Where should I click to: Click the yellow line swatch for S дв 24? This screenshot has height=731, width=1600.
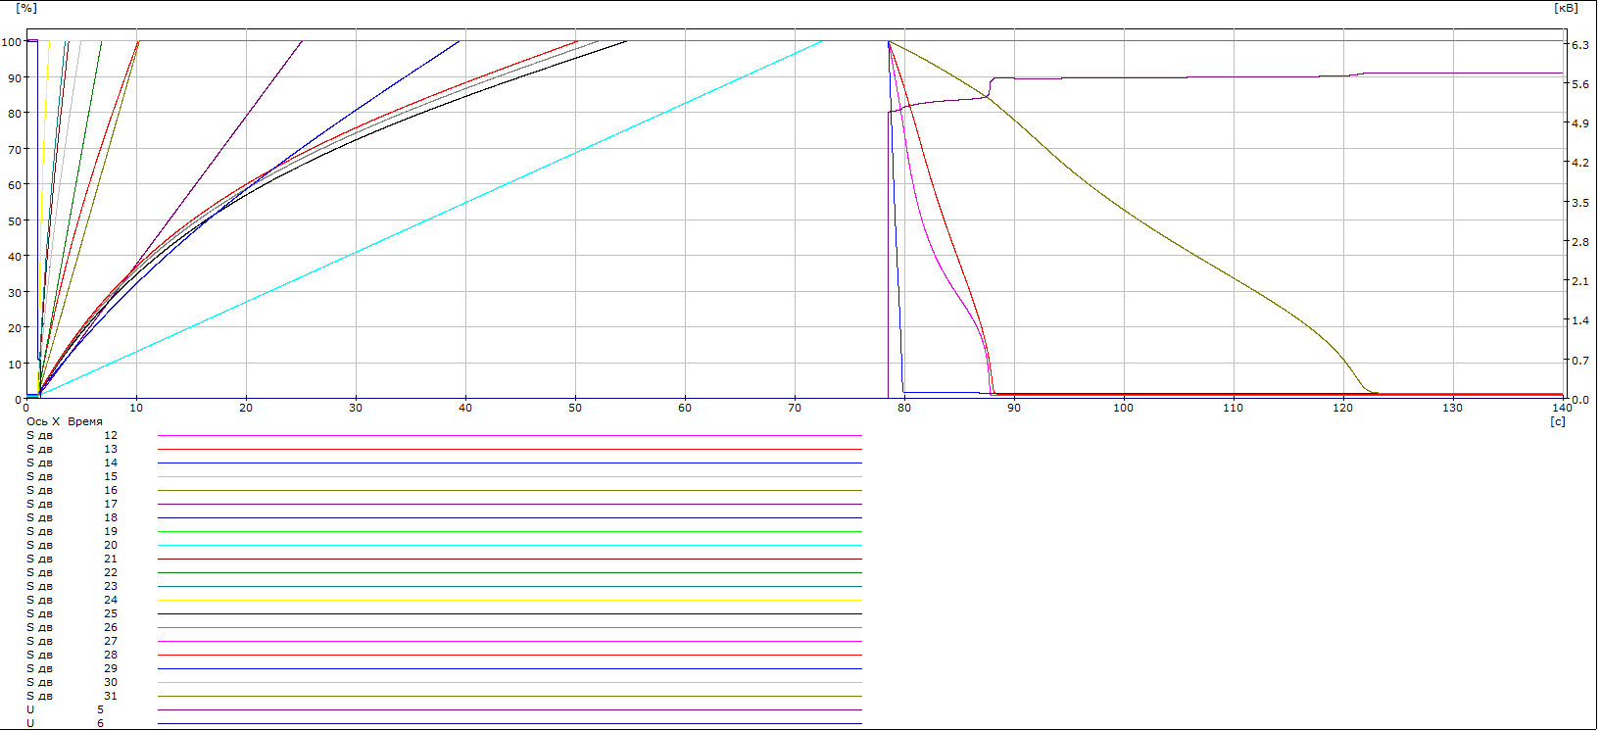pos(509,601)
